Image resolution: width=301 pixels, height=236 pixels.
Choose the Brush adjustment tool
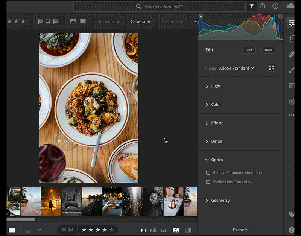click(291, 70)
